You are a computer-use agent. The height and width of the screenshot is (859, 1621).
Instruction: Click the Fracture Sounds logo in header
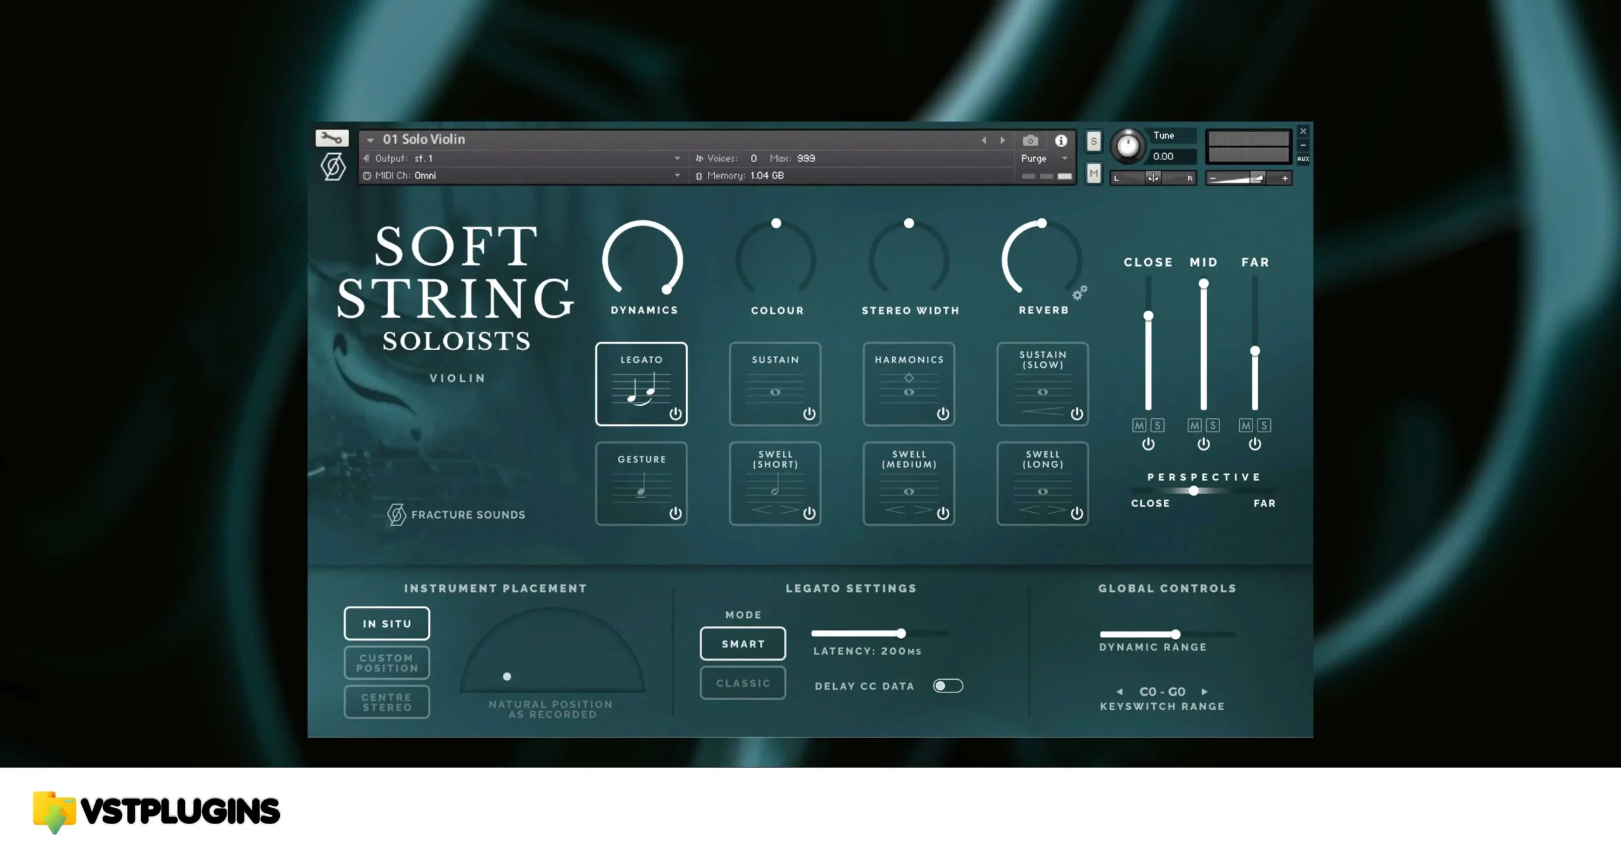(332, 167)
